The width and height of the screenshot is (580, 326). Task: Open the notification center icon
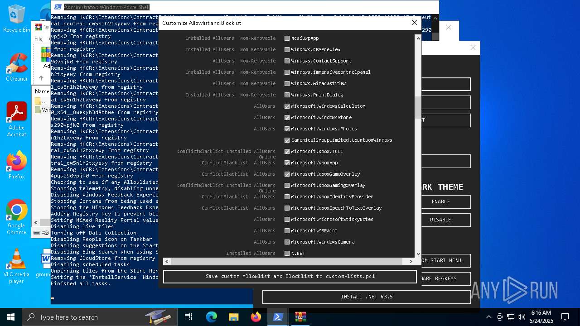(565, 317)
